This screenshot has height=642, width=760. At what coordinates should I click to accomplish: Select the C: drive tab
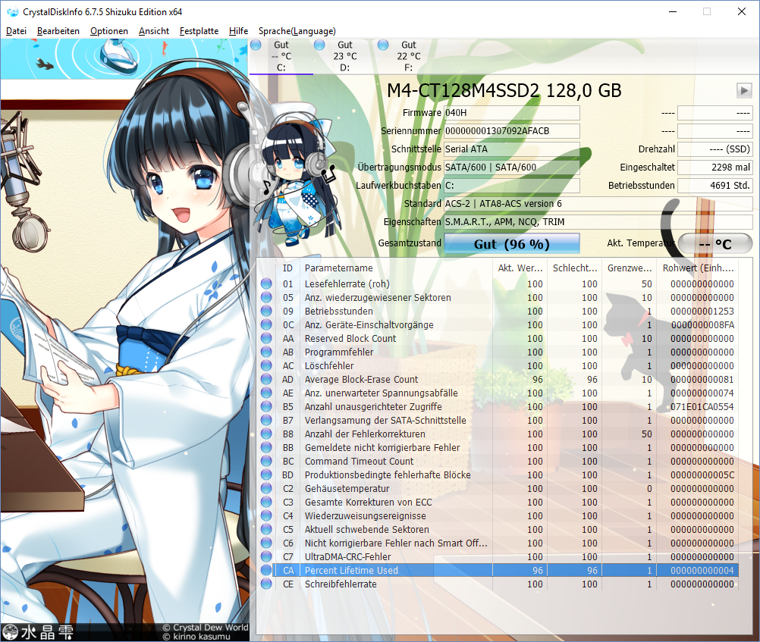[x=281, y=56]
